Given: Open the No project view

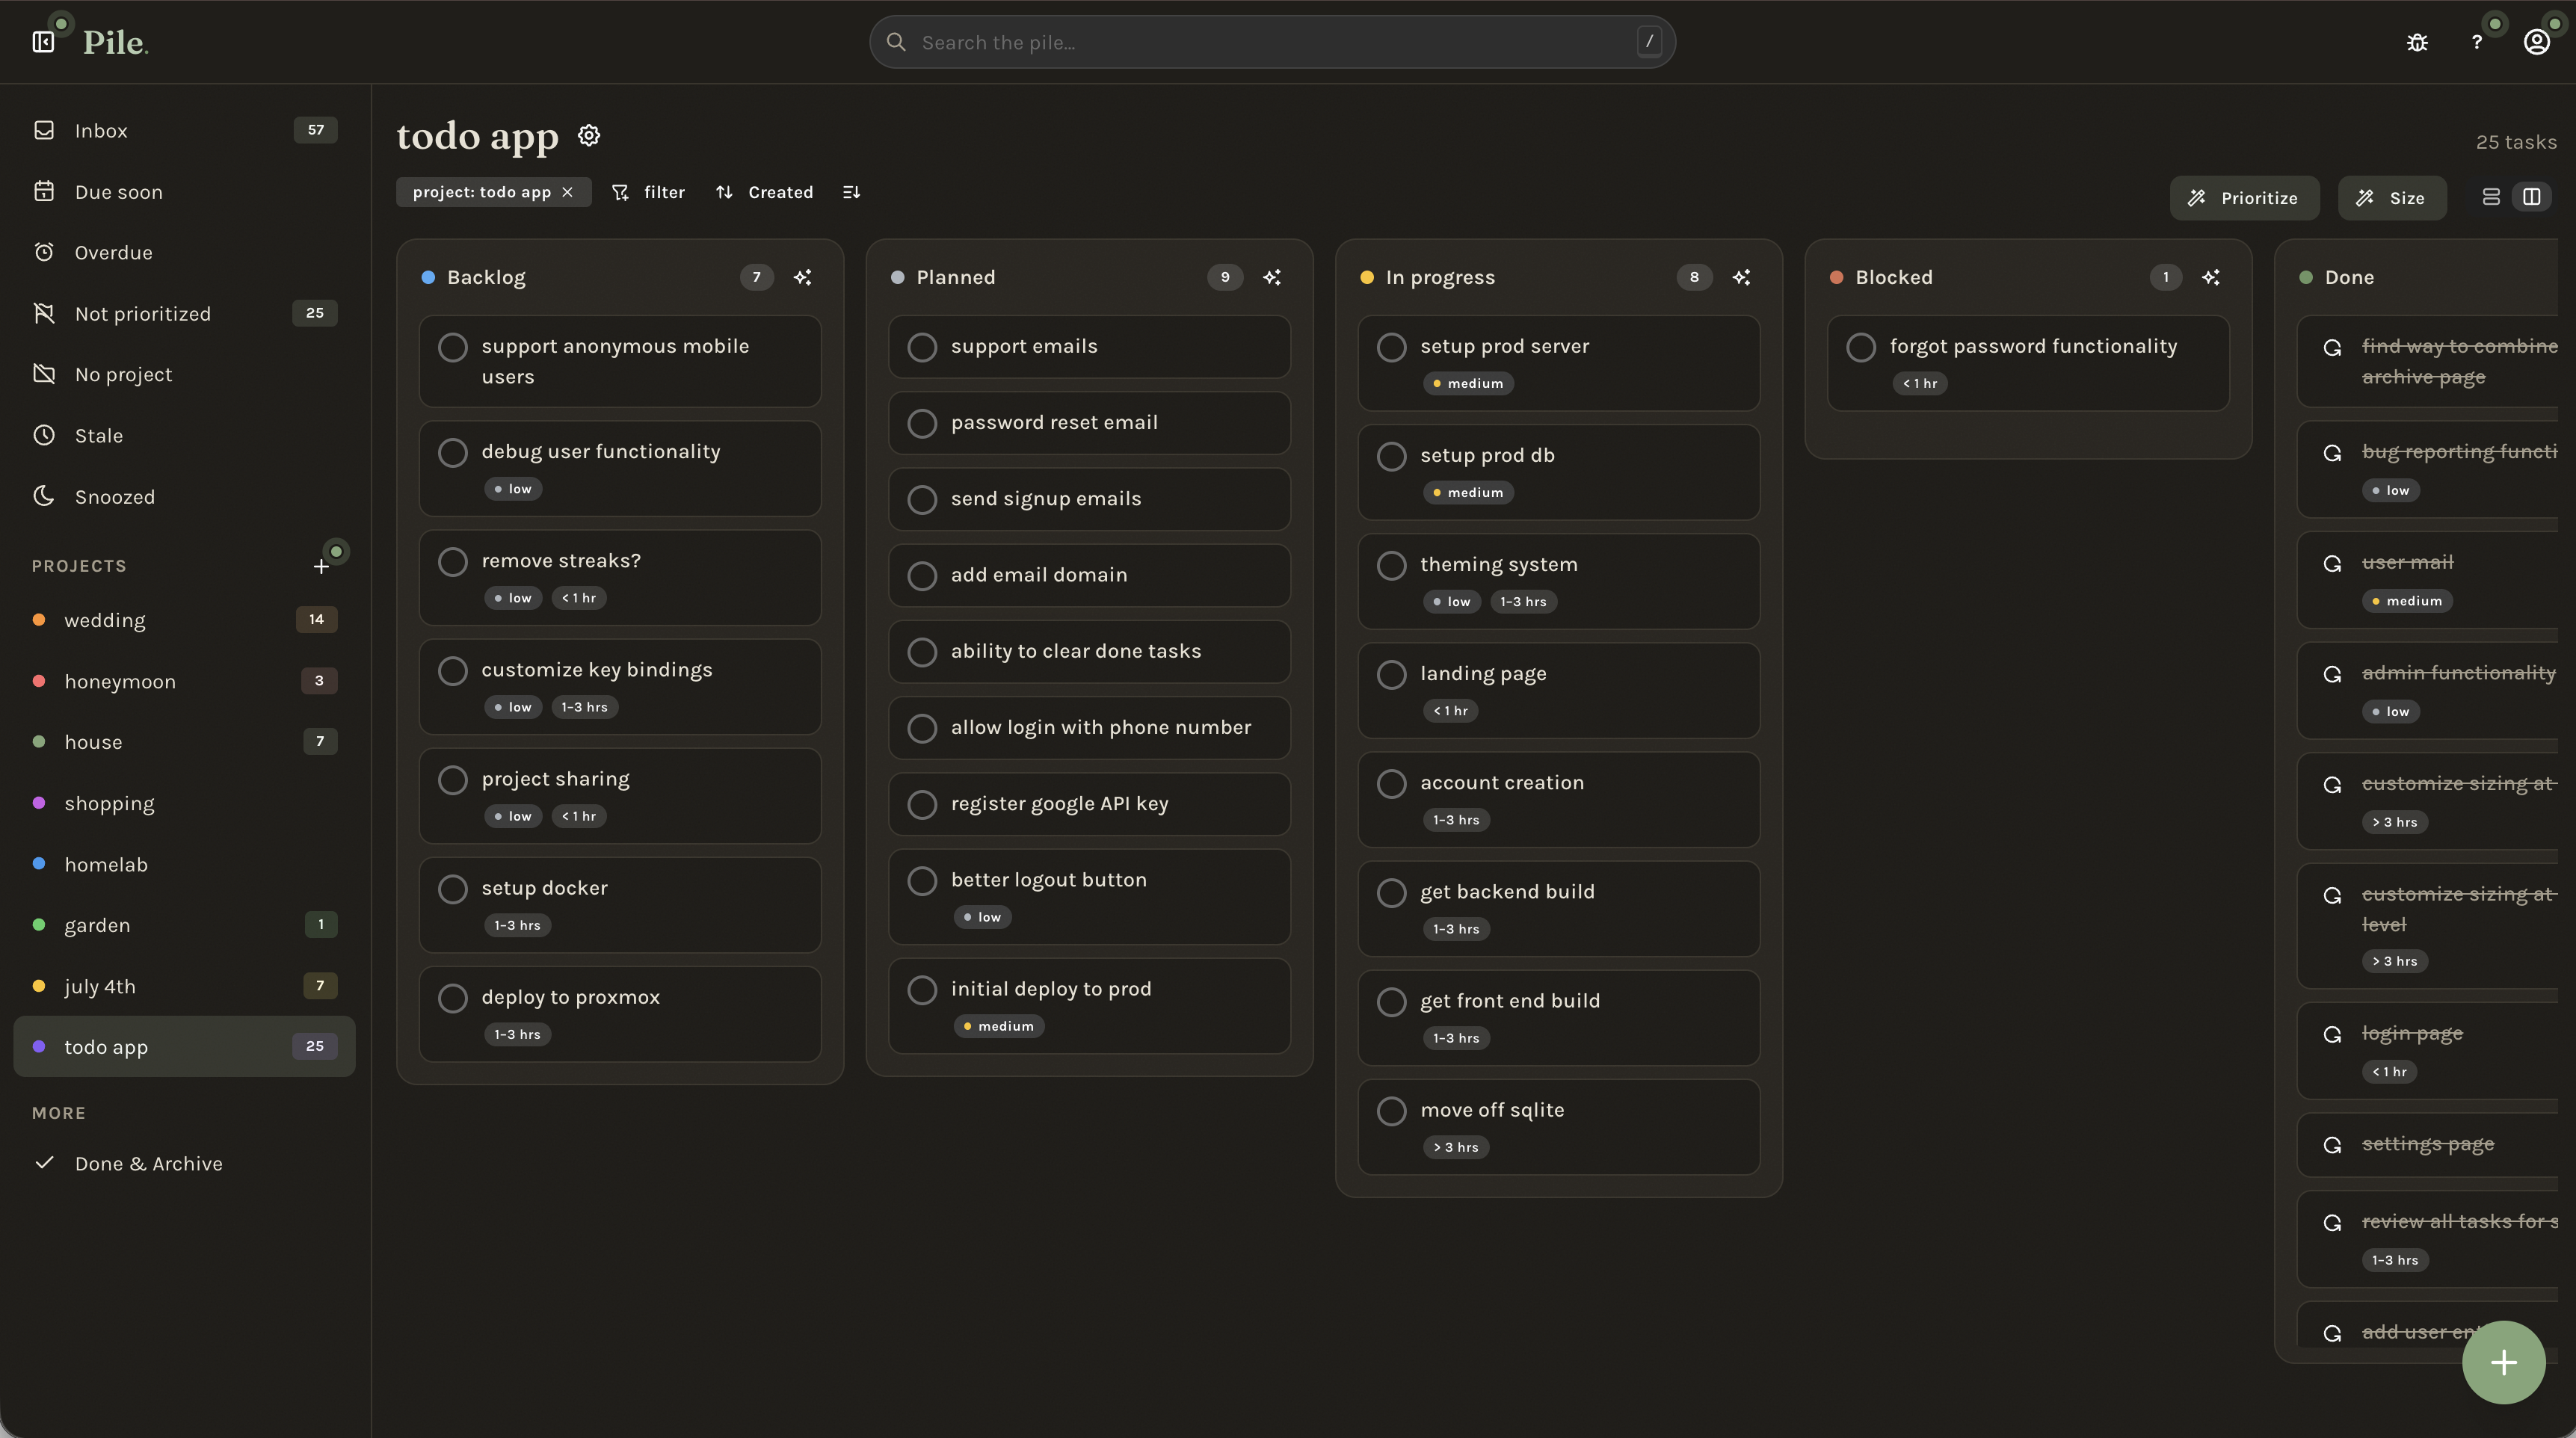Looking at the screenshot, I should (x=185, y=374).
